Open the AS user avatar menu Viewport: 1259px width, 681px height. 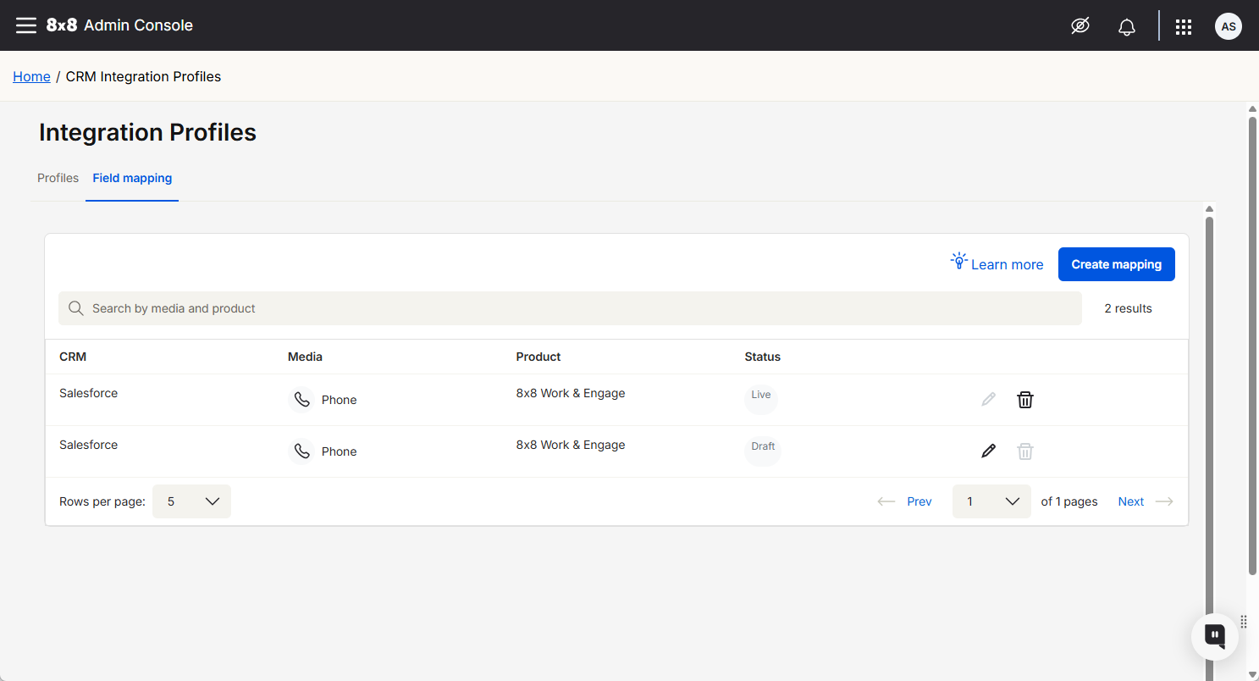pyautogui.click(x=1228, y=26)
